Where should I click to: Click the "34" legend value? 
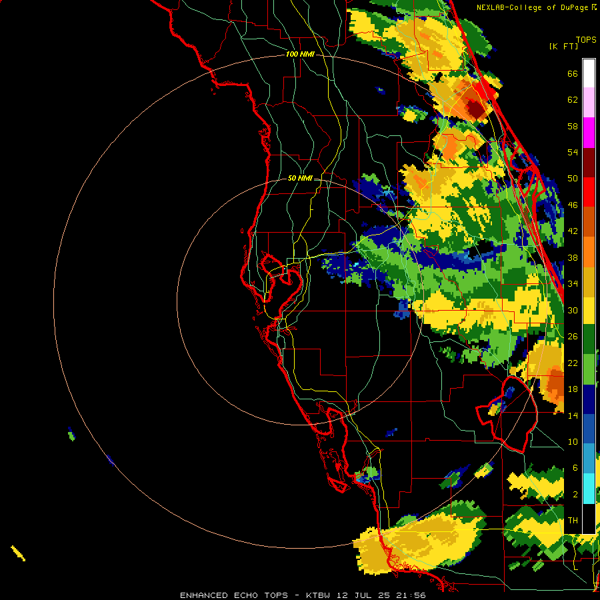[573, 284]
